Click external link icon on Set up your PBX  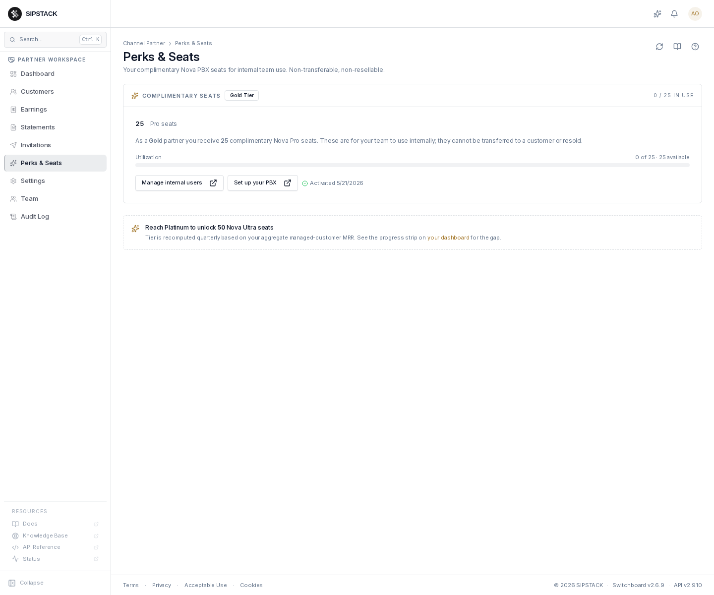[288, 183]
